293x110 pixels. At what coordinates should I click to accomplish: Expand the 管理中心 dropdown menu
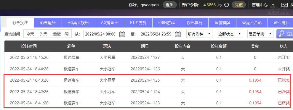[x=263, y=5]
